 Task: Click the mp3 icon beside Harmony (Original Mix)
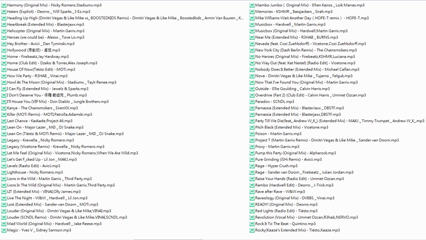point(3,5)
